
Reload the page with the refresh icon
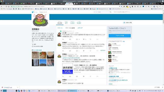[x=6, y=6]
